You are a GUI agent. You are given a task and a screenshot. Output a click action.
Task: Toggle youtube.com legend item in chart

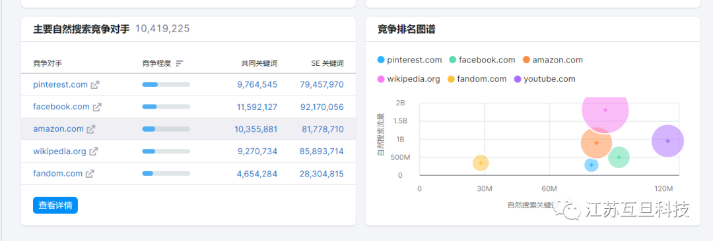coord(545,79)
